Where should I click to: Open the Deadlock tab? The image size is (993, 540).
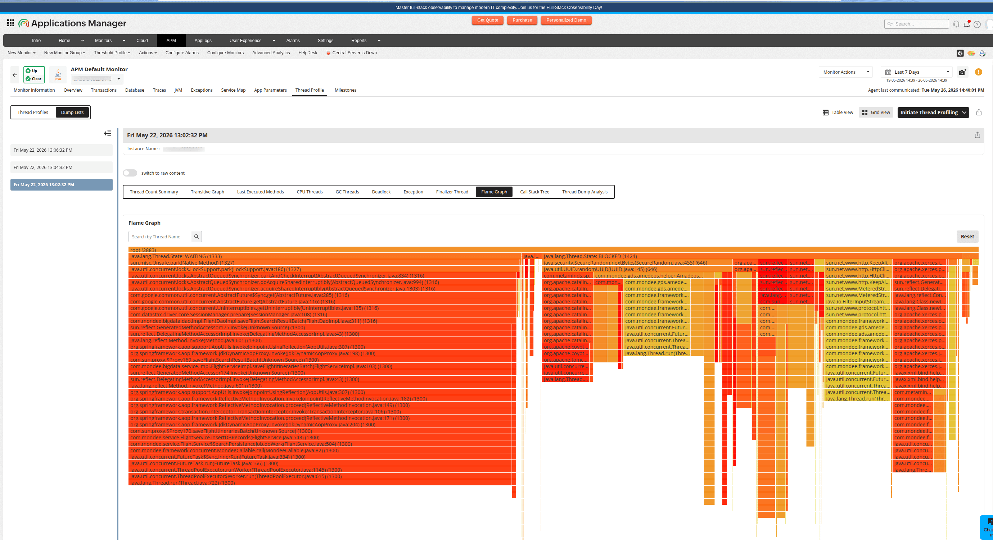pyautogui.click(x=381, y=192)
